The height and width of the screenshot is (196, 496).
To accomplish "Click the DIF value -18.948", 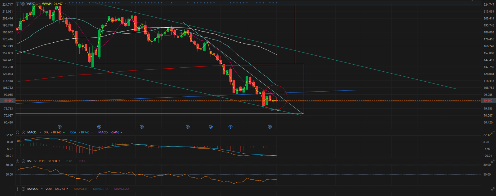I will pos(56,132).
